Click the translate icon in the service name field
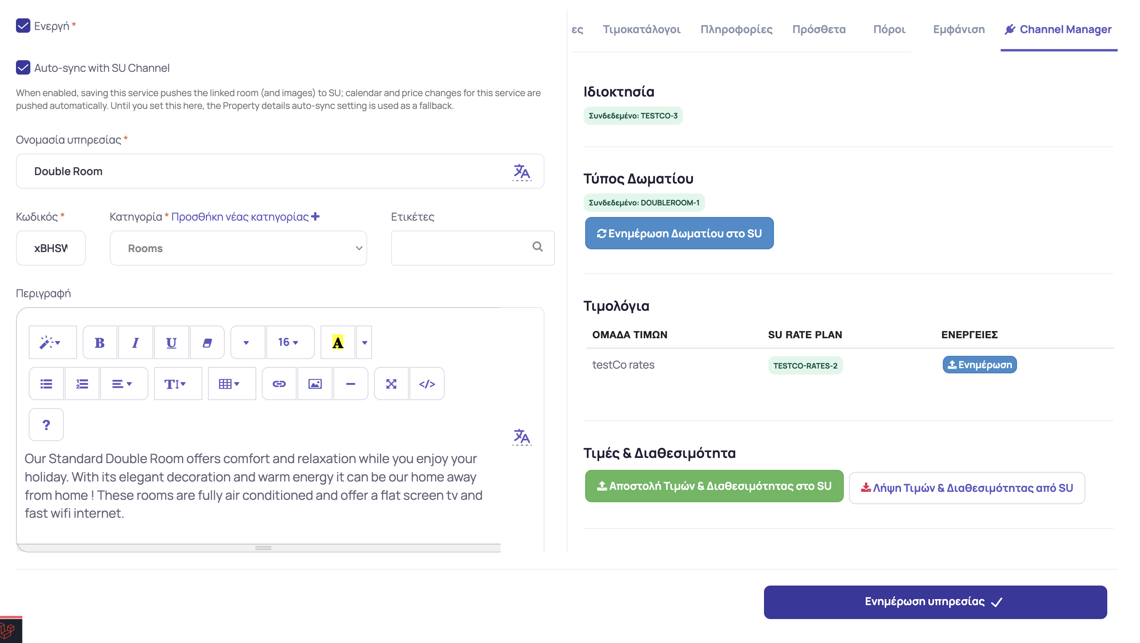This screenshot has height=643, width=1140. tap(521, 172)
